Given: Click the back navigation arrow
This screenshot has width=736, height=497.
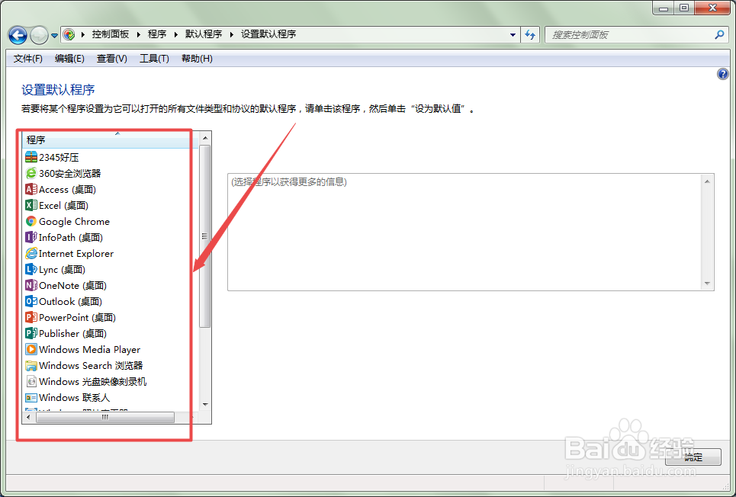Looking at the screenshot, I should (18, 35).
